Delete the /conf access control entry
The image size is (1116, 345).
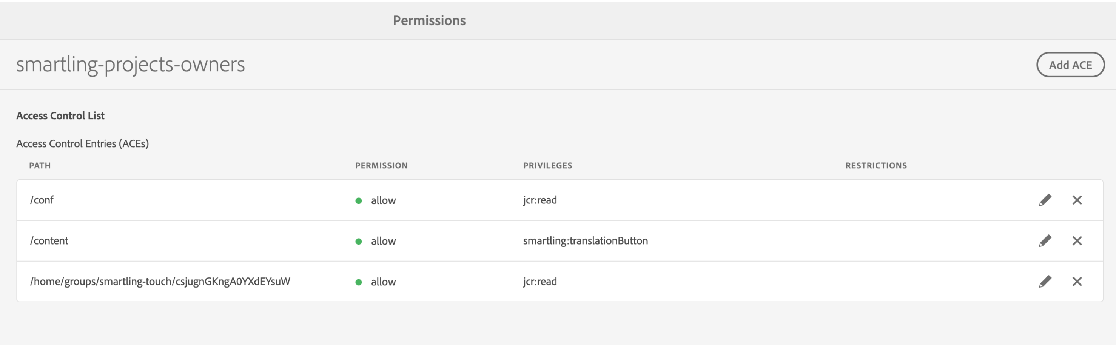(1077, 200)
